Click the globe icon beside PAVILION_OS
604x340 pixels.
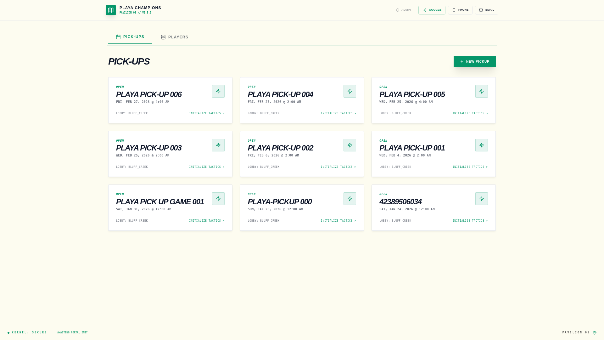tap(595, 333)
